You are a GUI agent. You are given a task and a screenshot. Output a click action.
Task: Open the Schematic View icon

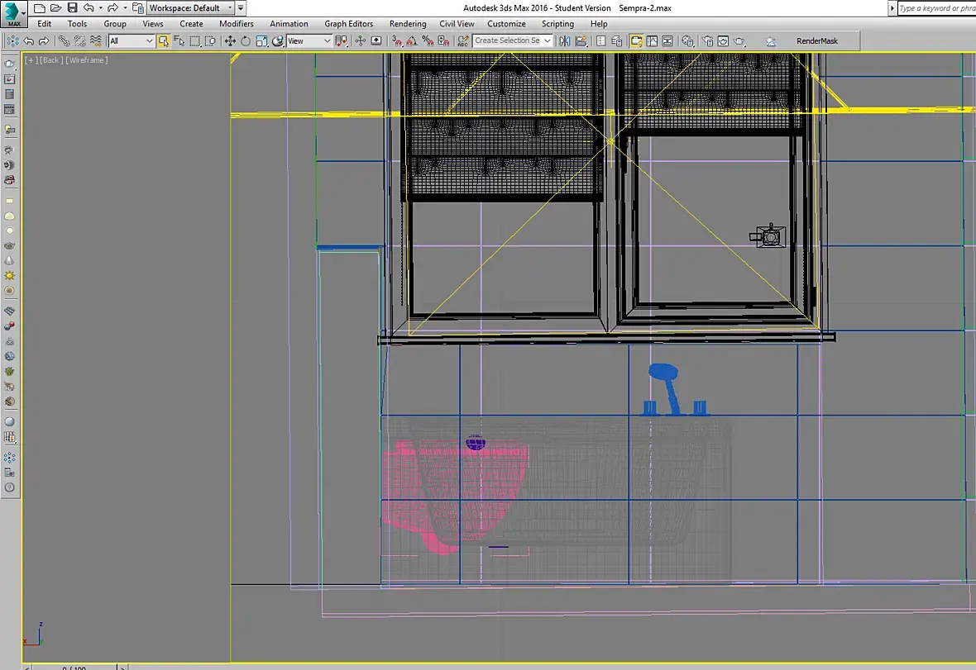(x=667, y=41)
